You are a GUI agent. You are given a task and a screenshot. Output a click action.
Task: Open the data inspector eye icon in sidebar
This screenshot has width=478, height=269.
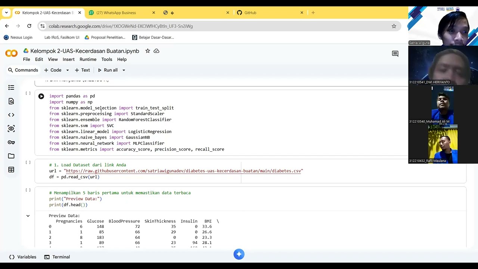[x=11, y=129]
